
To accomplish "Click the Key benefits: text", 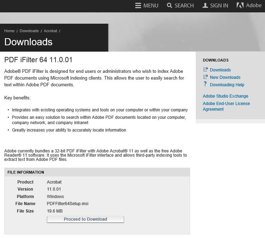I will 17,98.
